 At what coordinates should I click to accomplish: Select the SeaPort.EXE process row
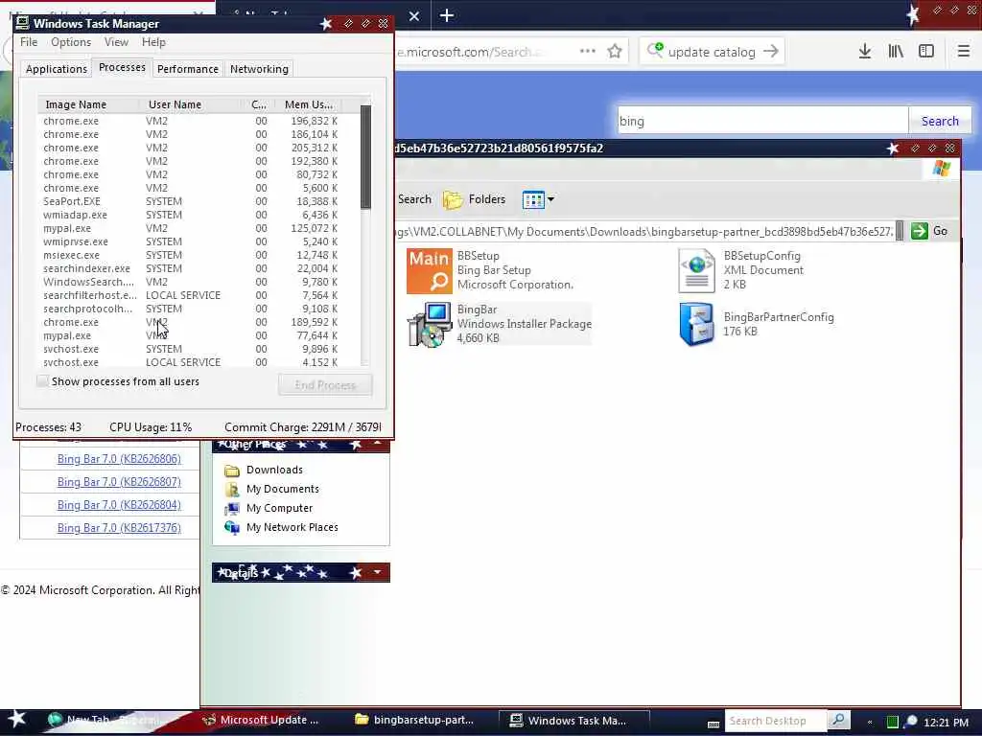199,201
